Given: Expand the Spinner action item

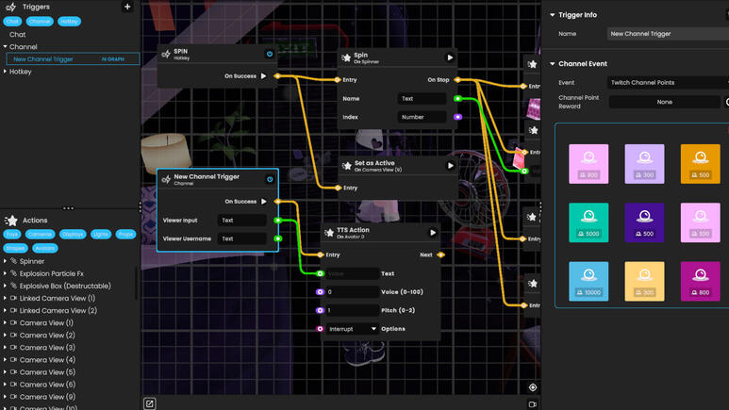Looking at the screenshot, I should coord(5,261).
